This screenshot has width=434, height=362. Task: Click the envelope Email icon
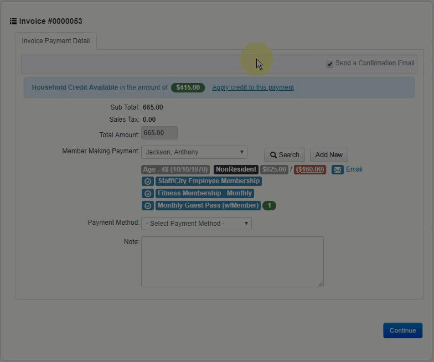pos(338,170)
